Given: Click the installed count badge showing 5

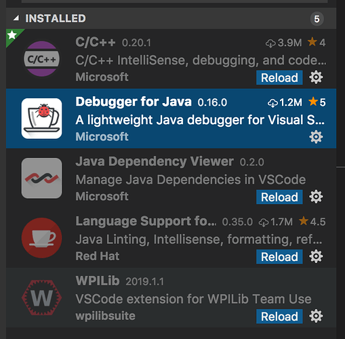Looking at the screenshot, I should (317, 19).
